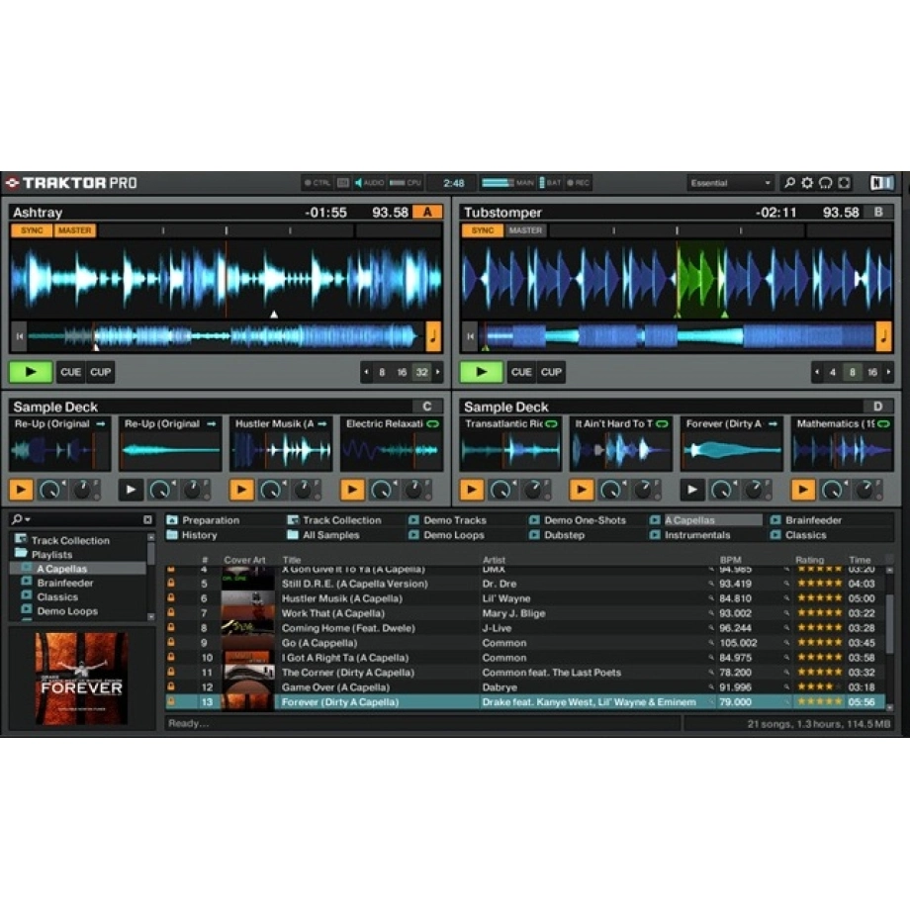Play the It Ain't Hard To Tell sample slot
910x910 pixels.
pos(581,490)
